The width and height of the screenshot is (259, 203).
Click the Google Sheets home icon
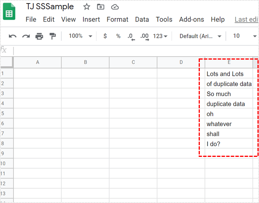pos(9,12)
